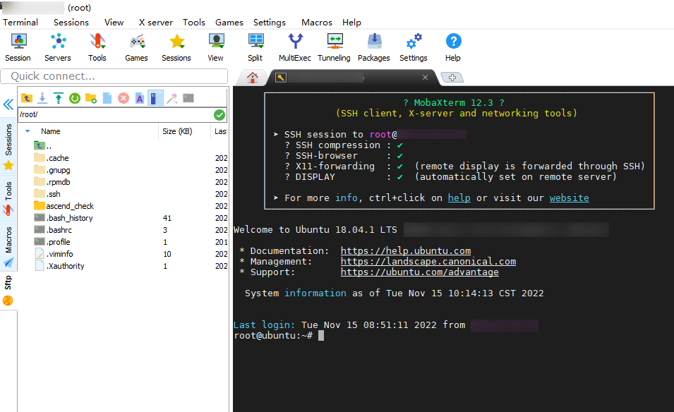The image size is (674, 412).
Task: Open the Settings menu in menu bar
Action: pos(269,23)
